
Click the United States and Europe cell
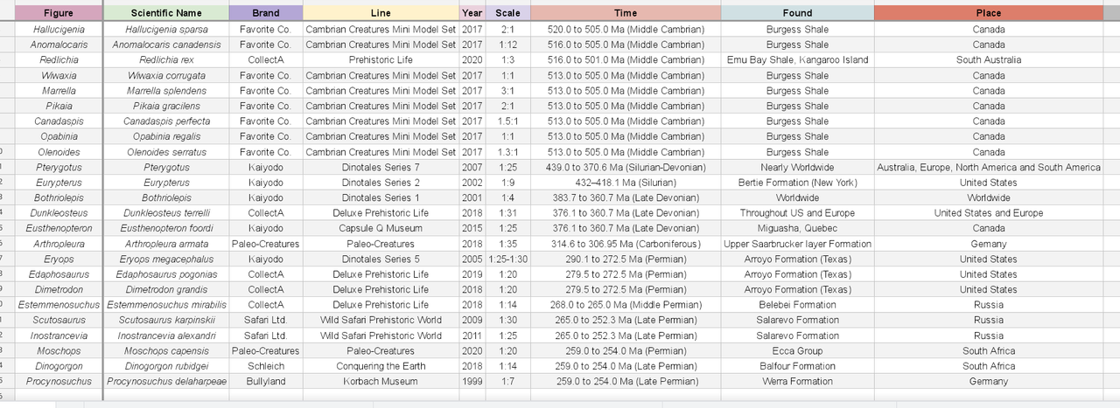pos(989,213)
